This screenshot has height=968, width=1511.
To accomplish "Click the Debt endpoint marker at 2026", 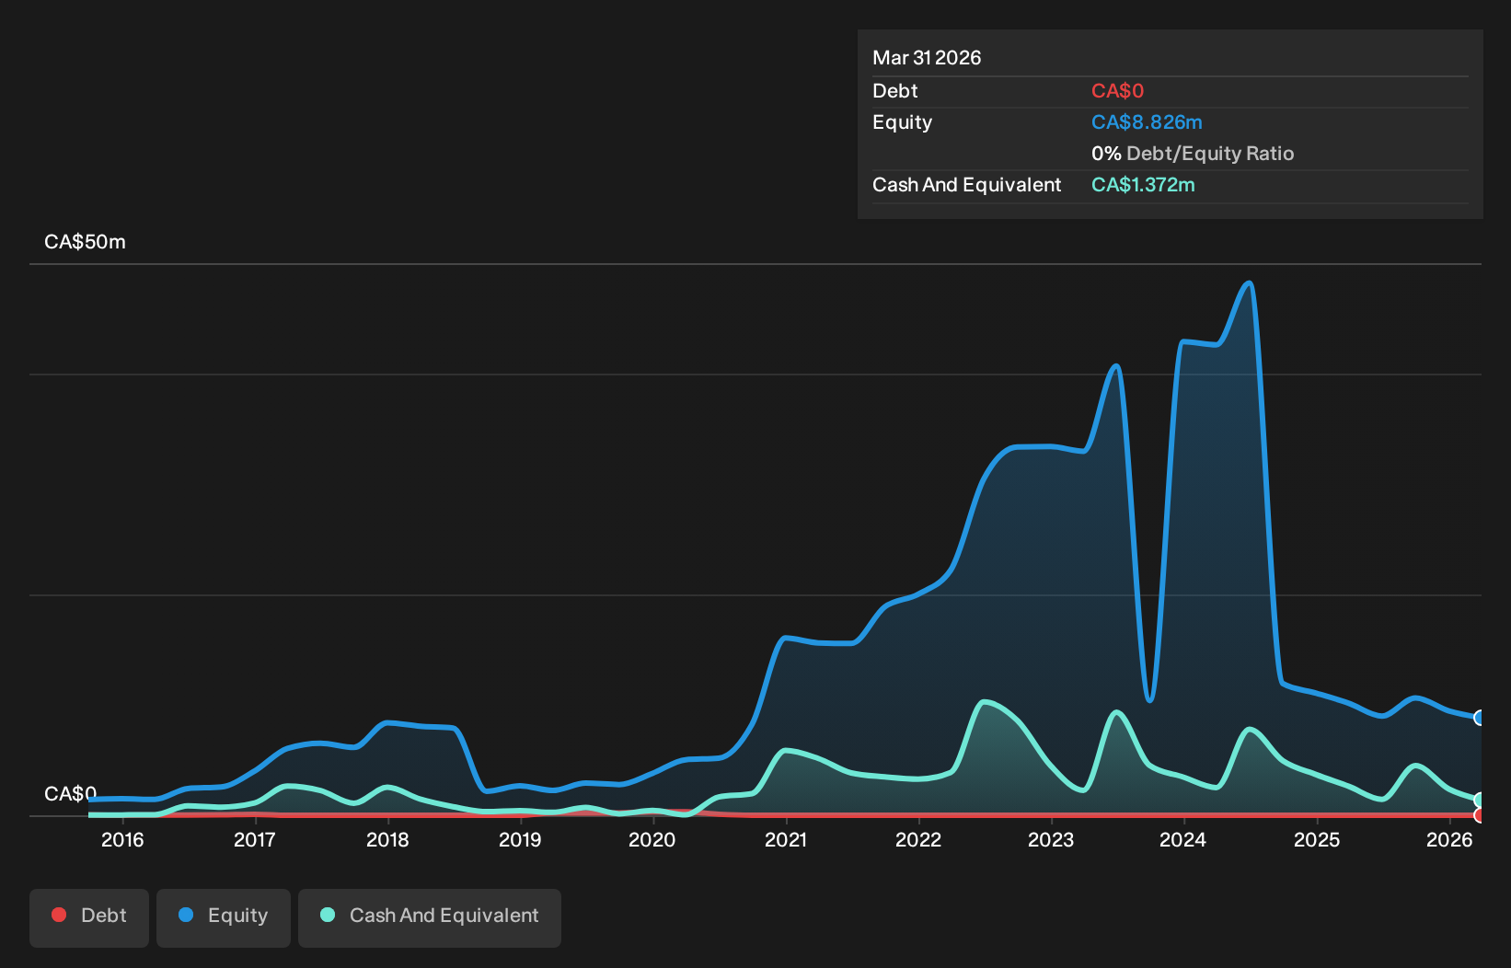I will click(x=1480, y=815).
